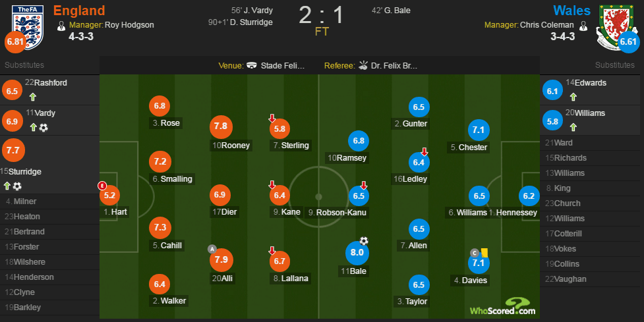Click the goal ball icon above Bale
This screenshot has width=644, height=322.
(364, 241)
